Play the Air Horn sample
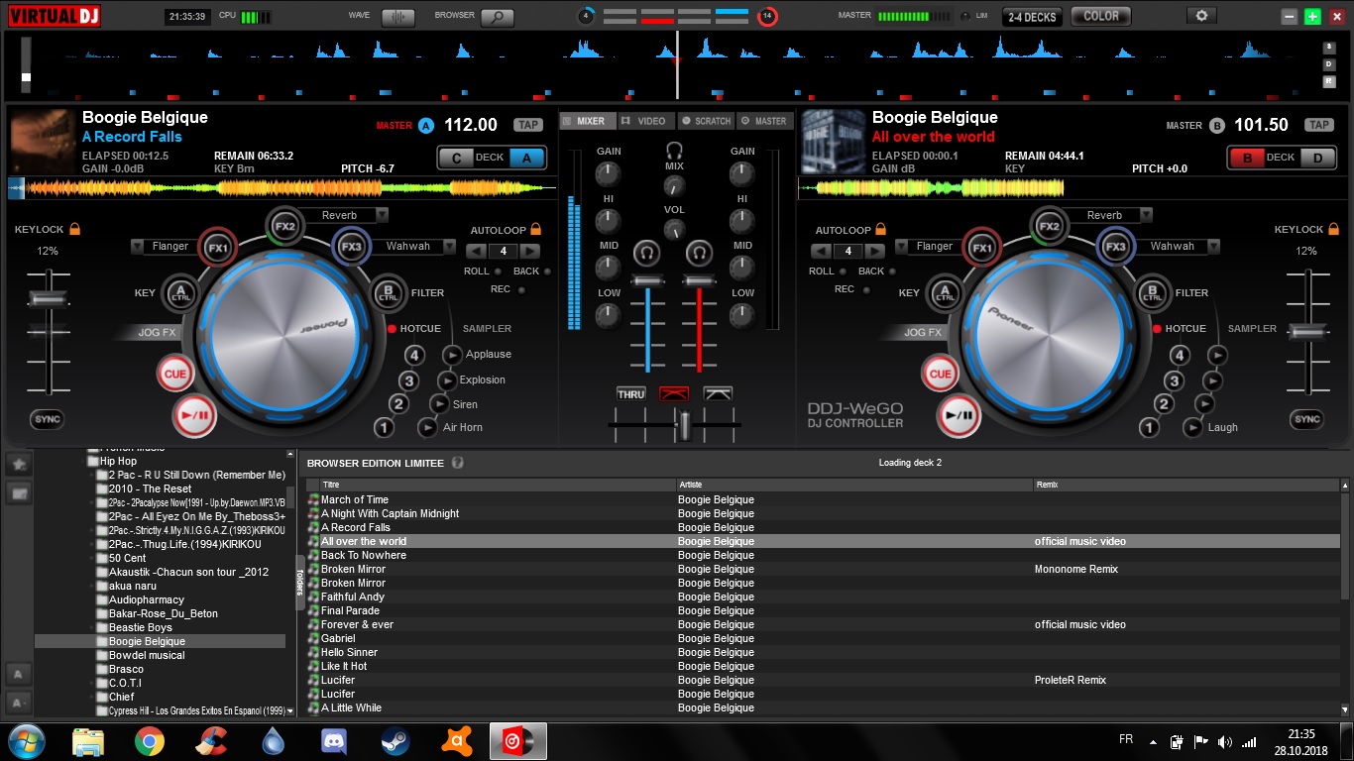The width and height of the screenshot is (1354, 761). coord(428,427)
